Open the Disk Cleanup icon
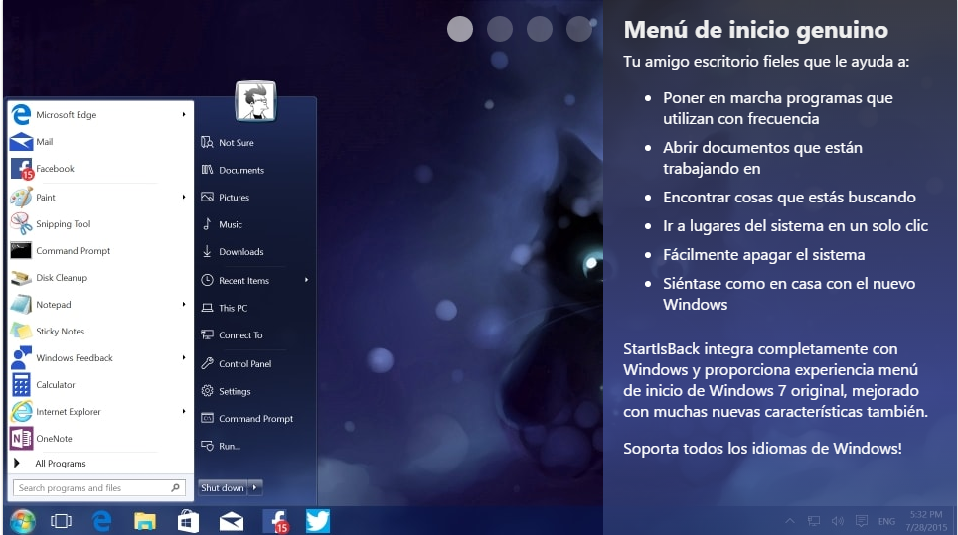958x535 pixels. pyautogui.click(x=21, y=278)
